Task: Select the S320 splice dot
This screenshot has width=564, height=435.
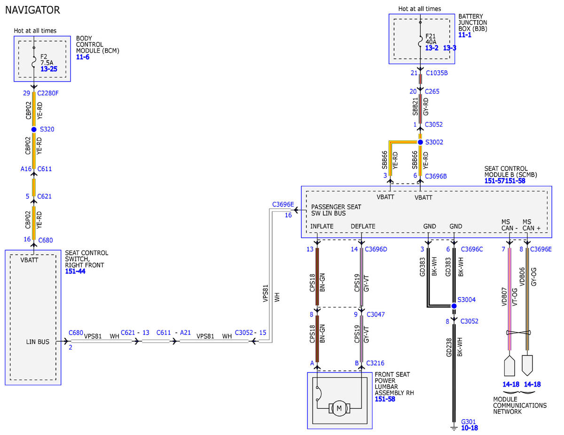Action: 34,129
